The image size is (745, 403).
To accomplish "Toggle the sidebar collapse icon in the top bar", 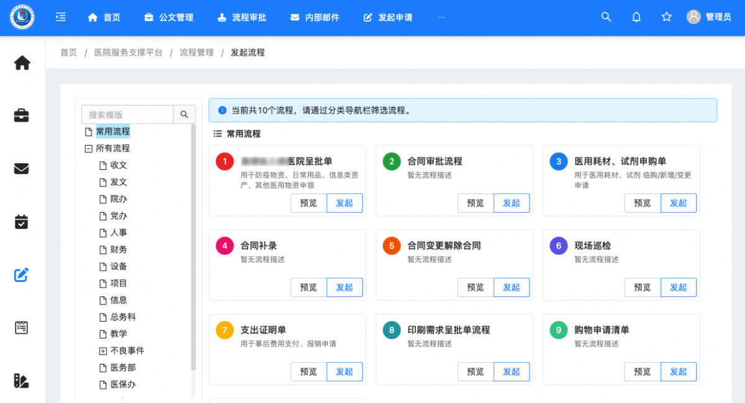I will coord(61,17).
